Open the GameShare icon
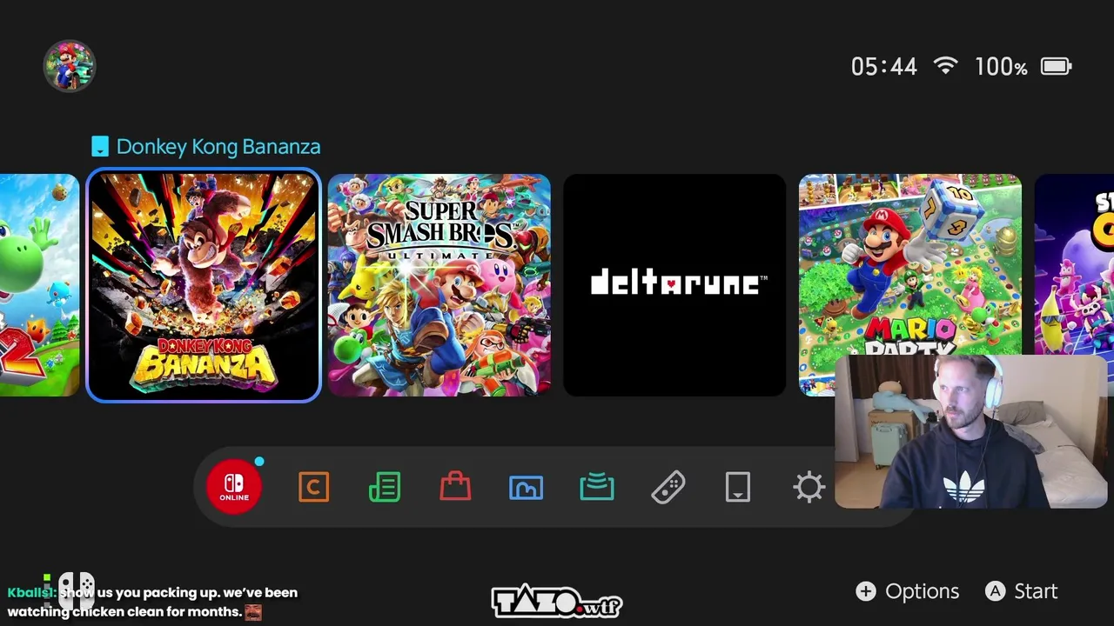 coord(597,487)
